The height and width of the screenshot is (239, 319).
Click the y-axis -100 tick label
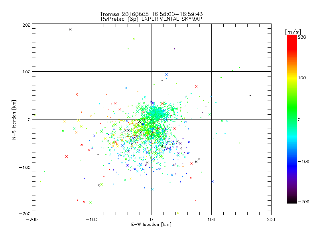[25, 167]
